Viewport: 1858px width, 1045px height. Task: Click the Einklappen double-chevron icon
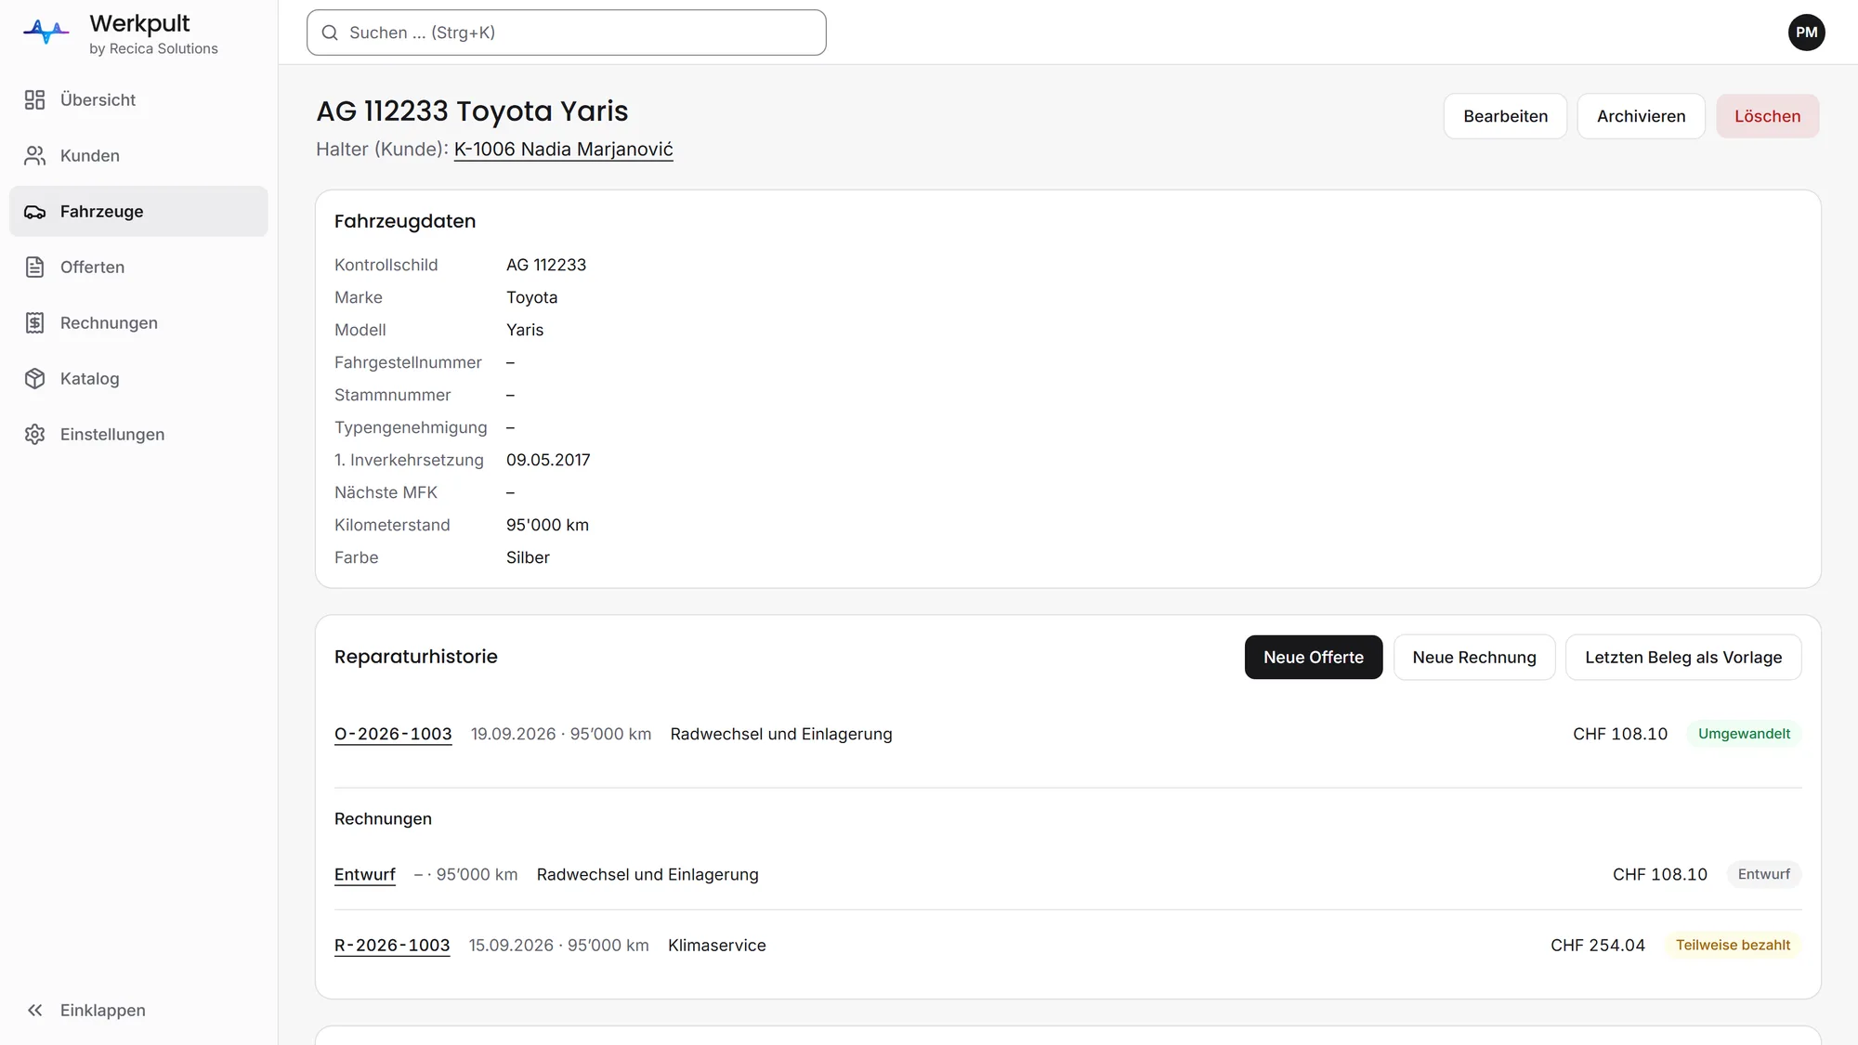click(x=34, y=1010)
